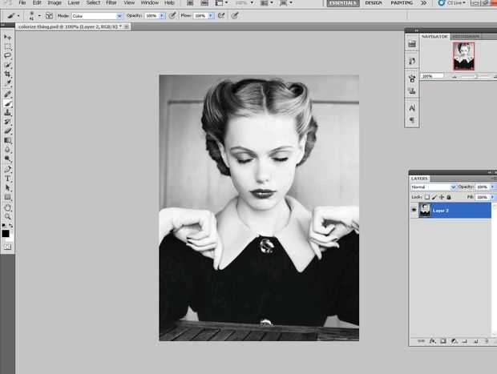Toggle lock transparent pixels in Layers

(x=427, y=196)
